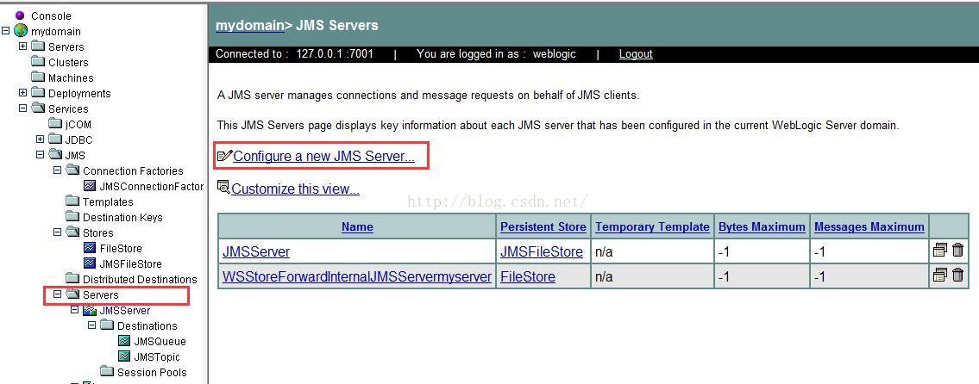
Task: Expand the JDBC tree node
Action: (40, 139)
